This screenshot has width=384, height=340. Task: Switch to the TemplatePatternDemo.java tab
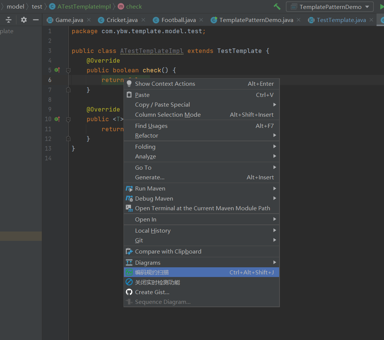click(x=256, y=20)
